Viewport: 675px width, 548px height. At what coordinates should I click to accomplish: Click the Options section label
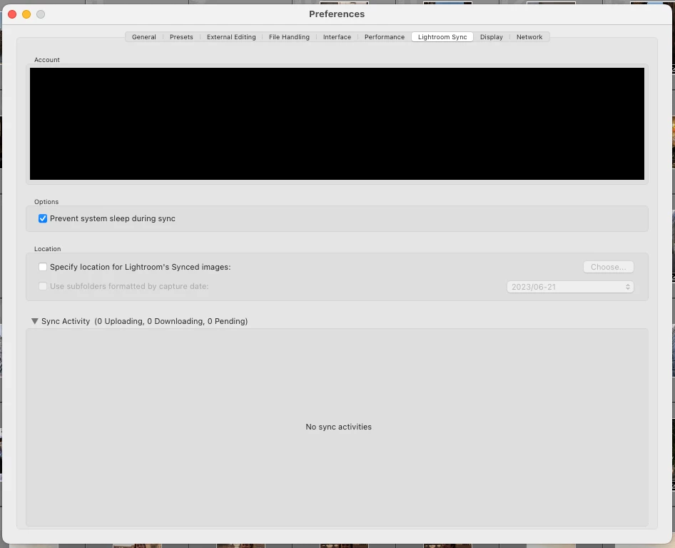click(46, 202)
